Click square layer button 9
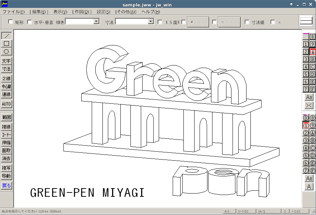 pos(312,44)
